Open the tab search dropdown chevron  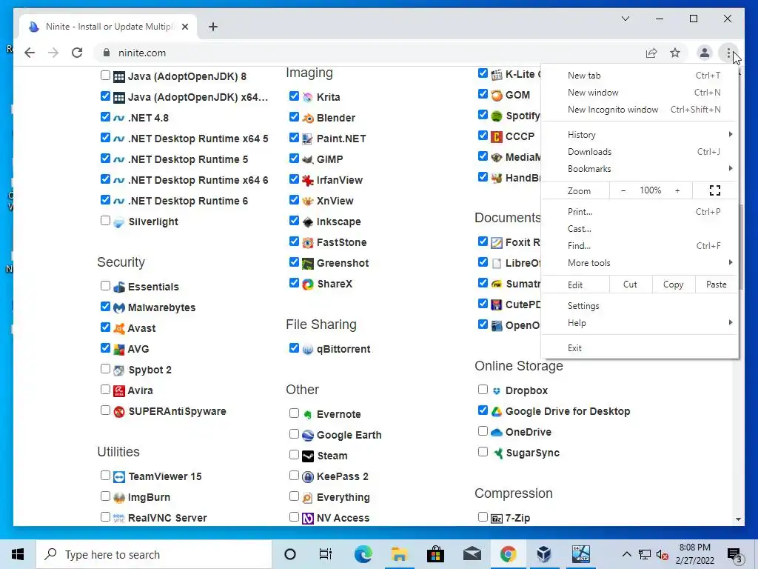pos(625,19)
